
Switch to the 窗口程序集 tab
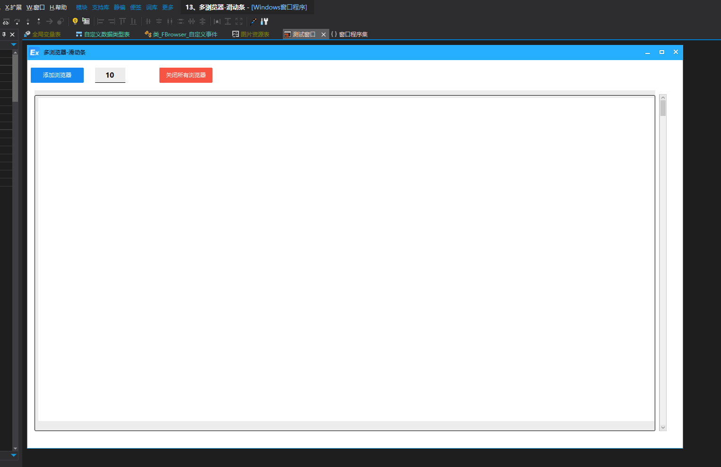(349, 34)
